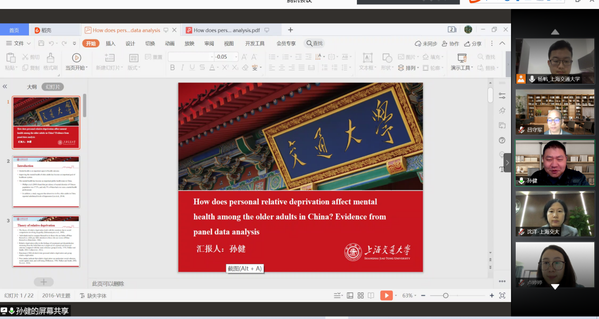Screen dimensions: 599x319
Task: Add new slide with plus button
Action: 43,282
